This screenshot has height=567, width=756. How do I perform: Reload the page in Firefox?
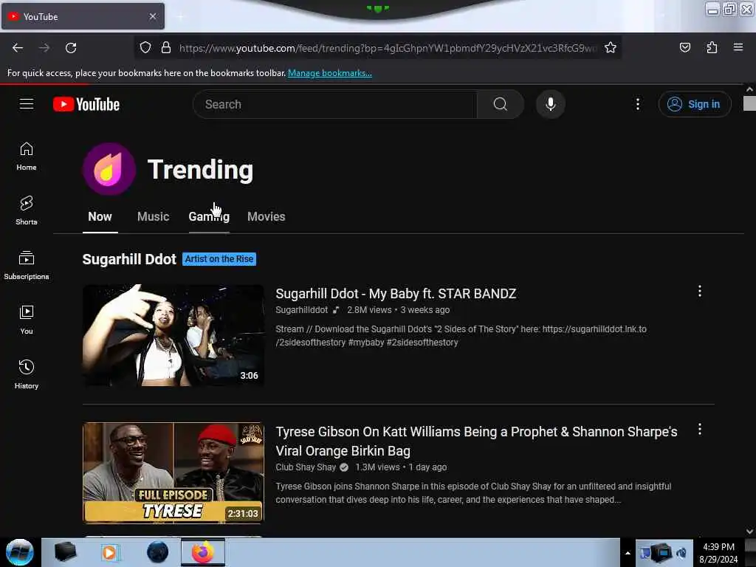click(71, 48)
